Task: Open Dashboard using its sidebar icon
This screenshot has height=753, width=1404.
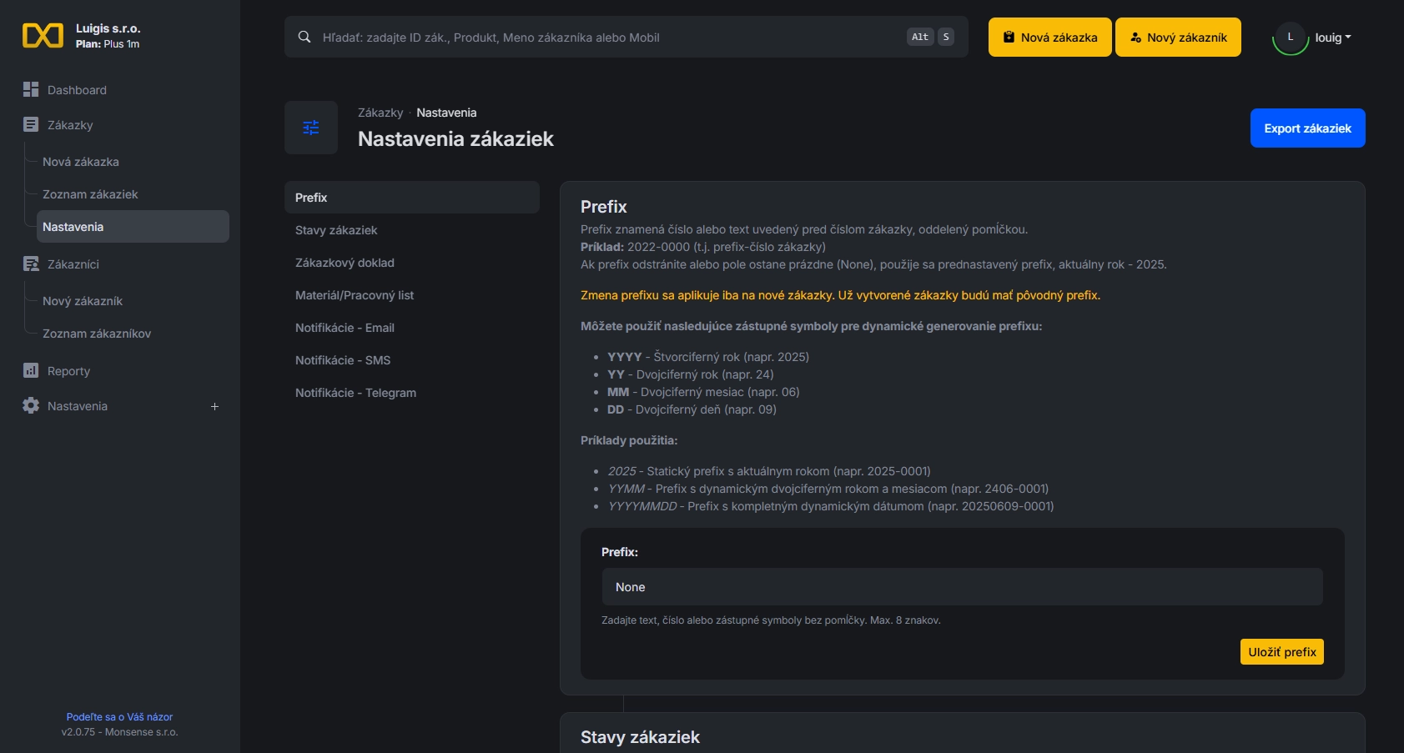Action: 31,88
